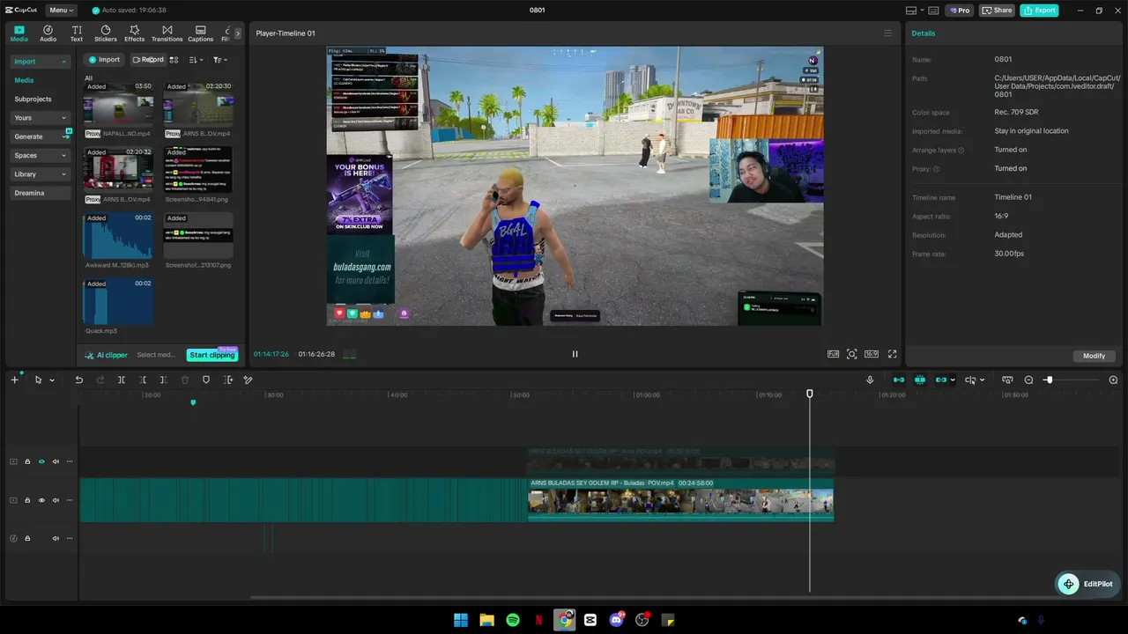Select Subprojects in the sidebar
Viewport: 1128px width, 634px height.
33,100
